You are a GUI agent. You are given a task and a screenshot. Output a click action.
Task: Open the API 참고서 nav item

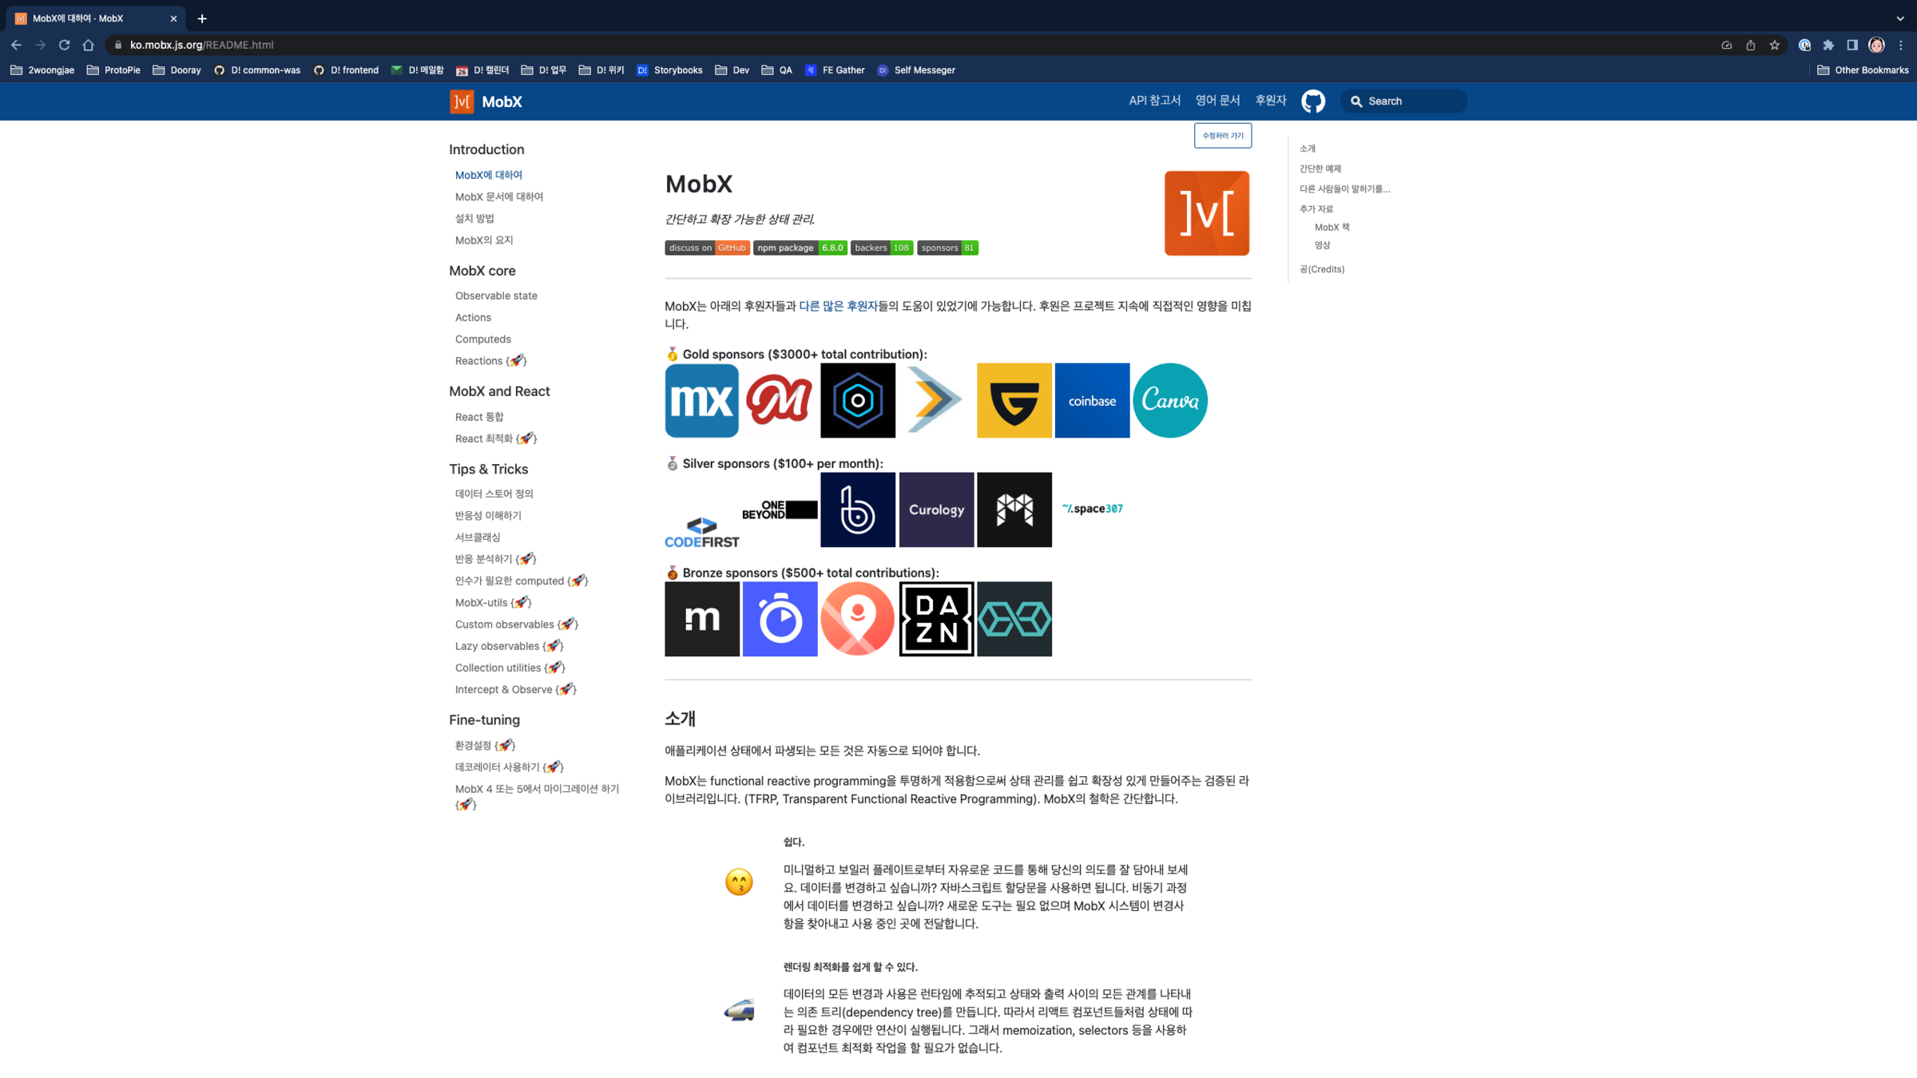1154,101
